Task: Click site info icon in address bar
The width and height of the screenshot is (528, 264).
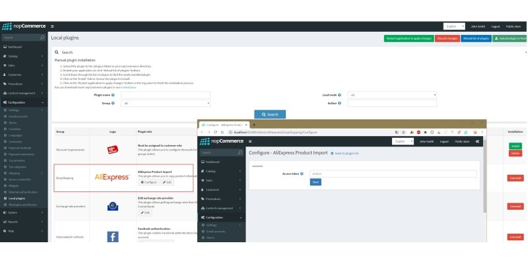Action: coord(230,133)
